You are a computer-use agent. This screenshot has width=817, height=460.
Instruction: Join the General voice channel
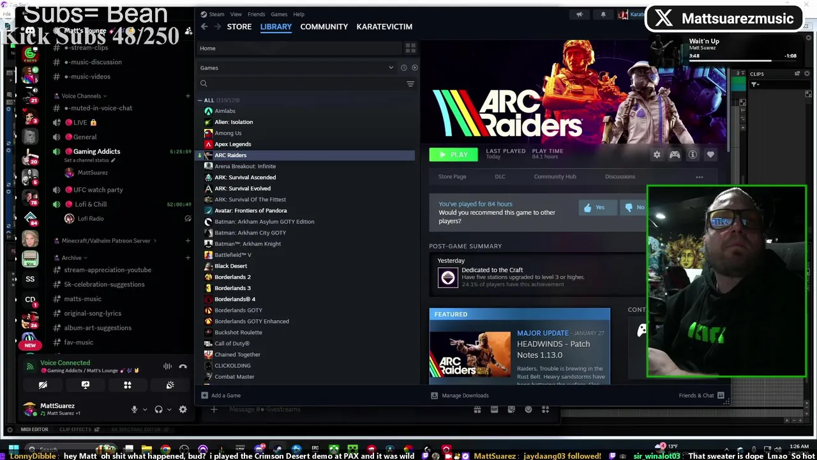tap(85, 137)
